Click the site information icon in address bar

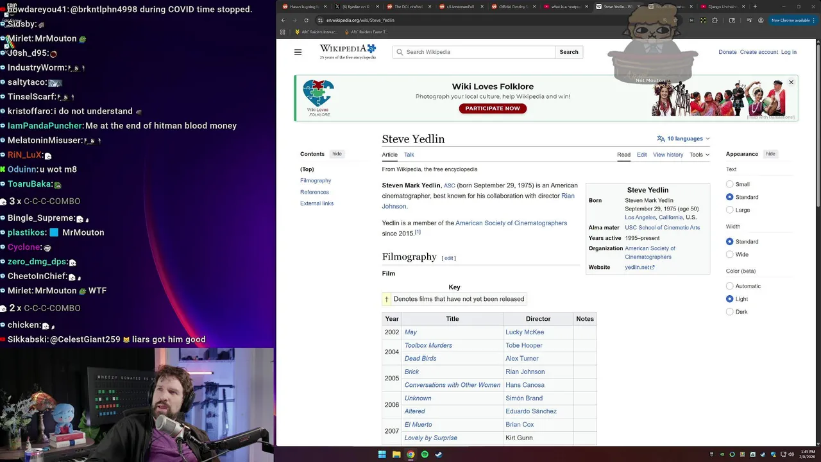point(320,20)
